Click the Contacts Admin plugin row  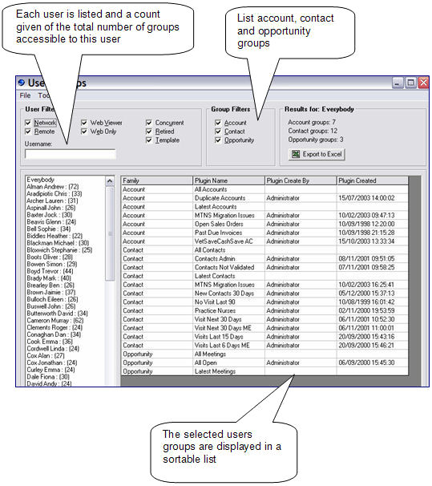[264, 259]
